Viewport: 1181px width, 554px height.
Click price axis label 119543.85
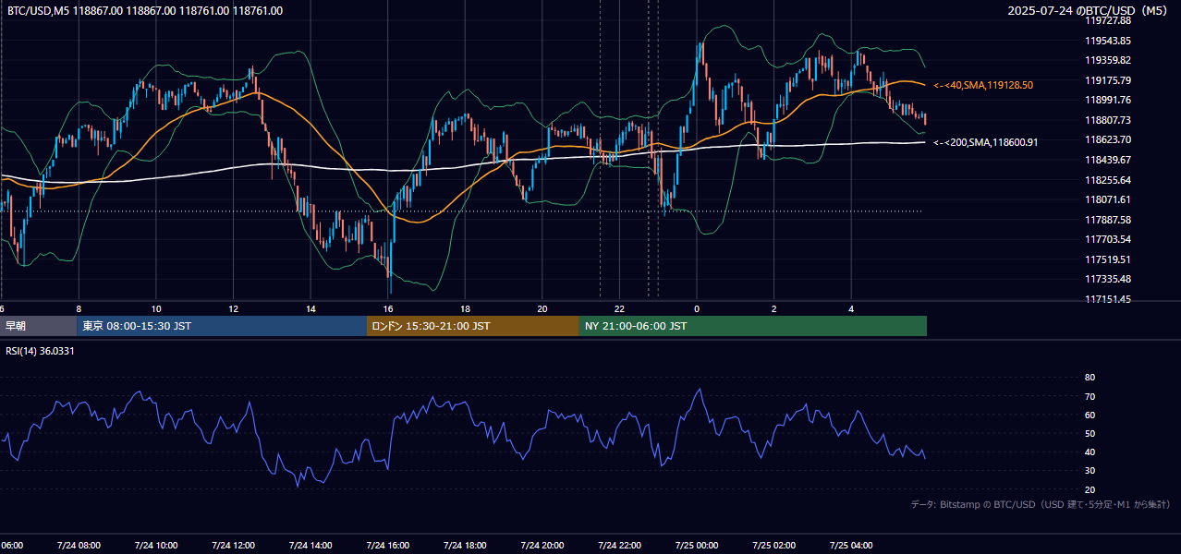(1108, 41)
